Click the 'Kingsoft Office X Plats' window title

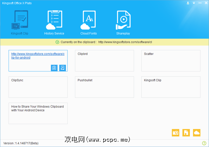coord(17,3)
